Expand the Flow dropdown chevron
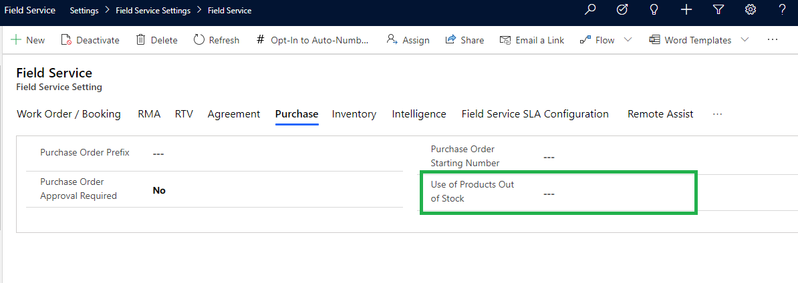Image resolution: width=798 pixels, height=283 pixels. pos(628,40)
